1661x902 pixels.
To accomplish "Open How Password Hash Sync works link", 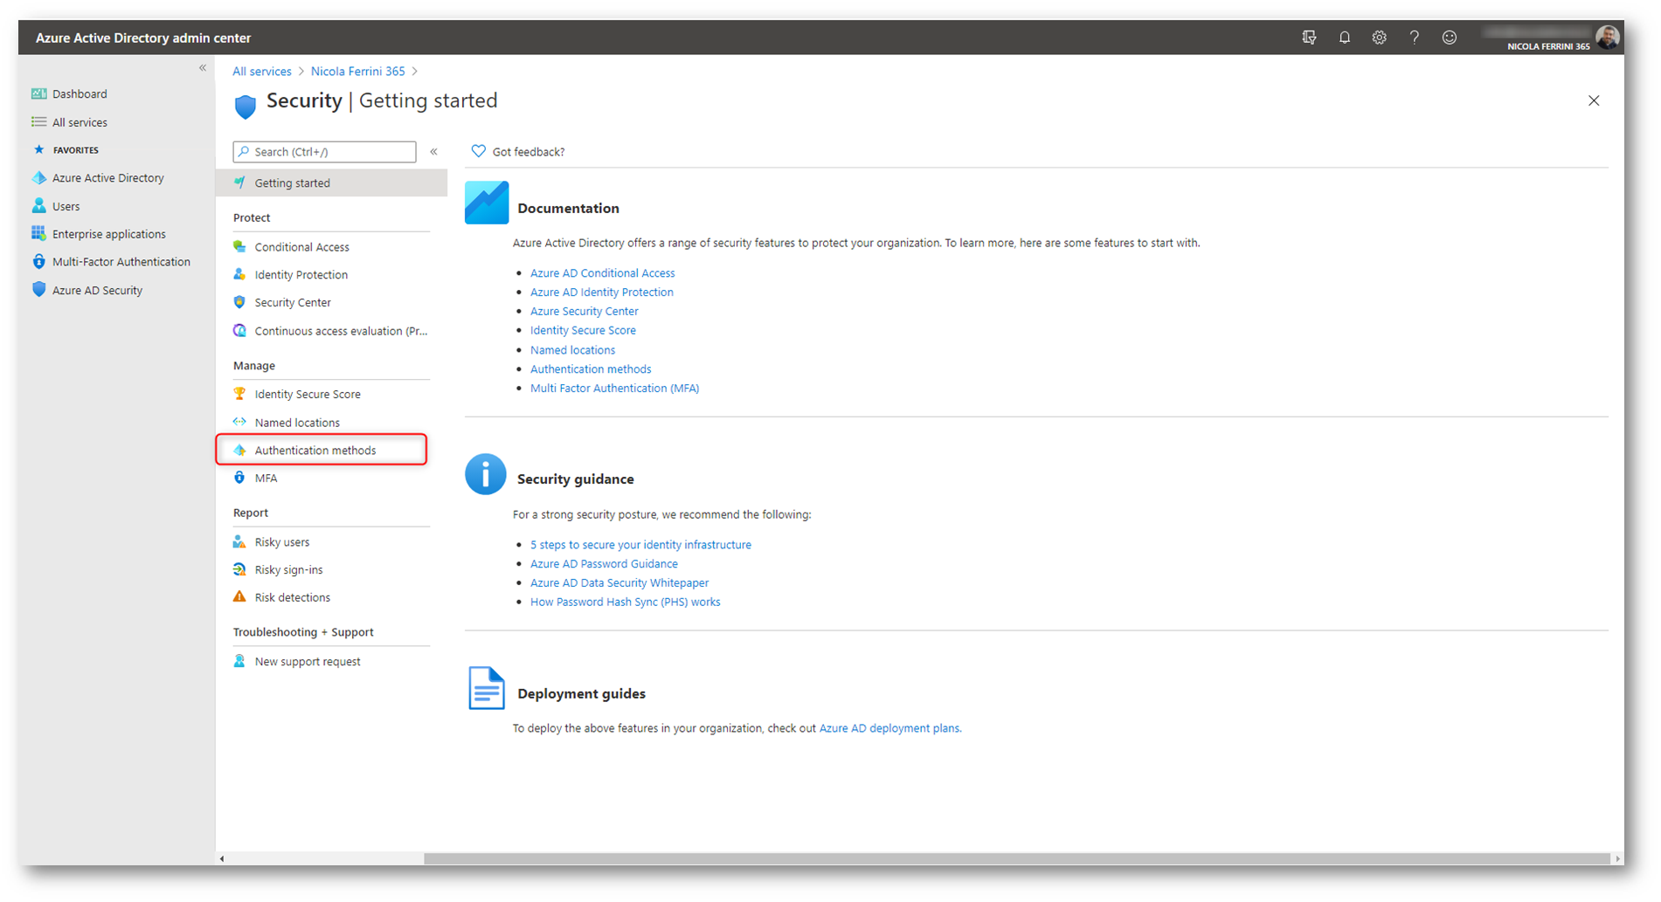I will pyautogui.click(x=626, y=602).
